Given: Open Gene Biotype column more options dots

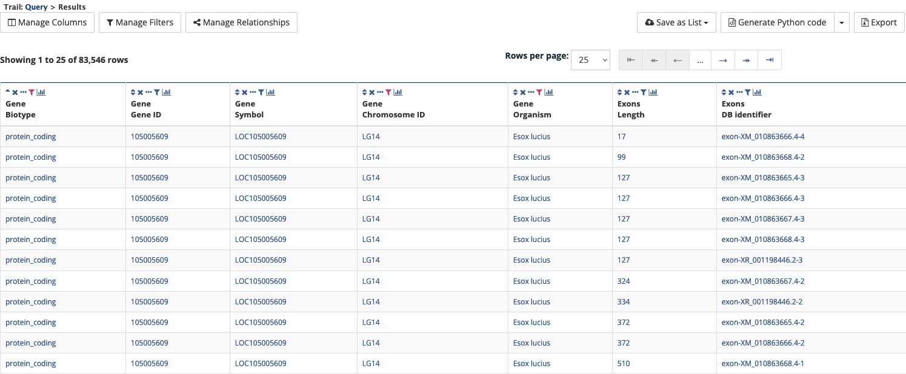Looking at the screenshot, I should tap(23, 92).
